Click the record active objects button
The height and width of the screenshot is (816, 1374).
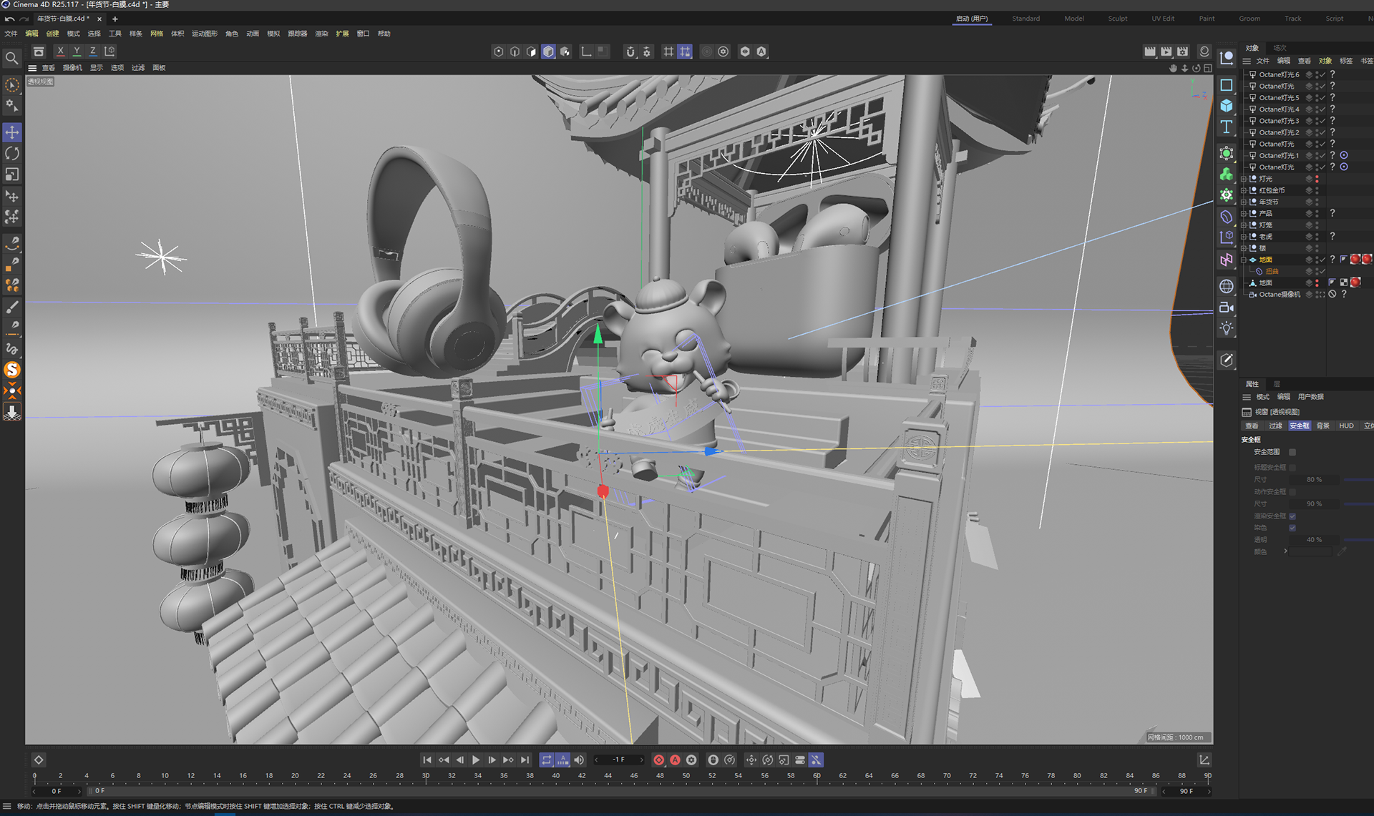tap(658, 760)
